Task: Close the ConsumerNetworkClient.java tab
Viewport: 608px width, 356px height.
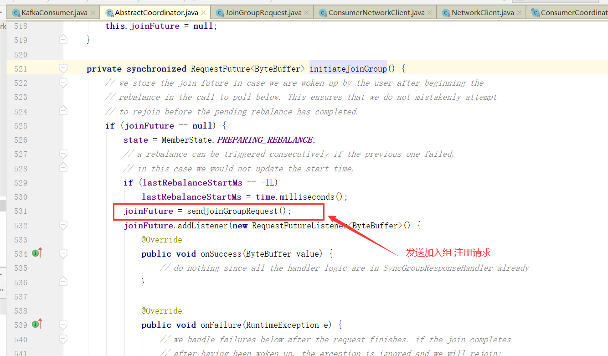Action: coord(430,13)
